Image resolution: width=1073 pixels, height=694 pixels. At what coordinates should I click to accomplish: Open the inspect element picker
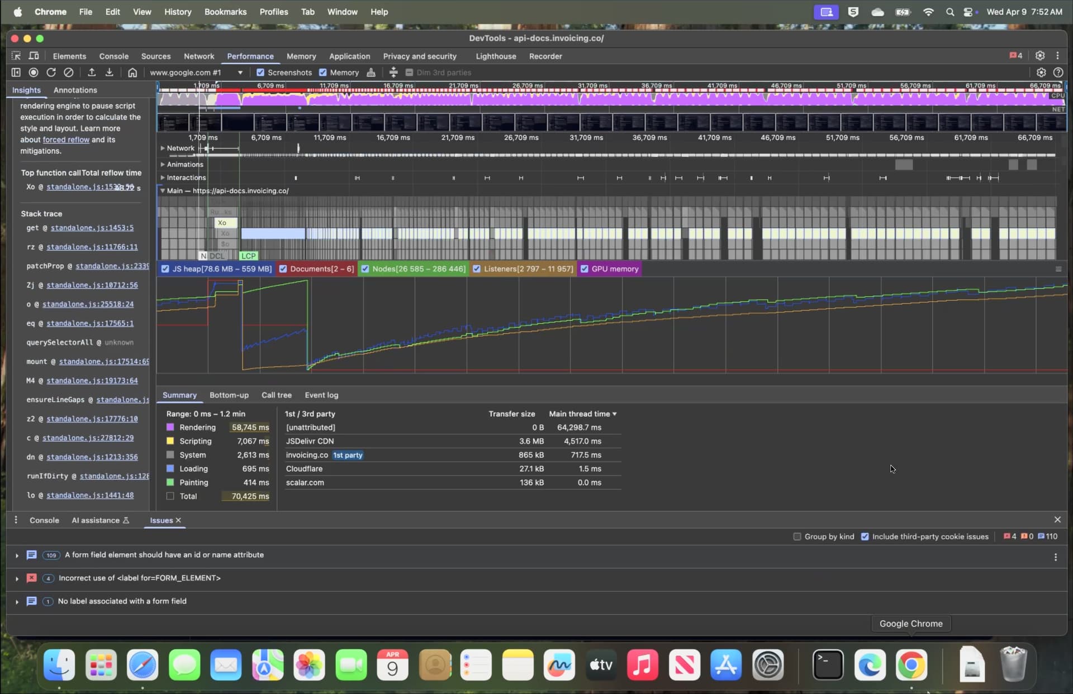point(16,56)
